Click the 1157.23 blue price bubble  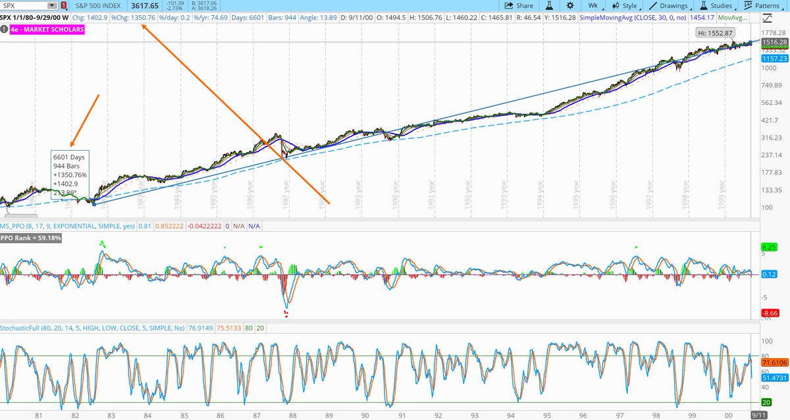(x=774, y=59)
